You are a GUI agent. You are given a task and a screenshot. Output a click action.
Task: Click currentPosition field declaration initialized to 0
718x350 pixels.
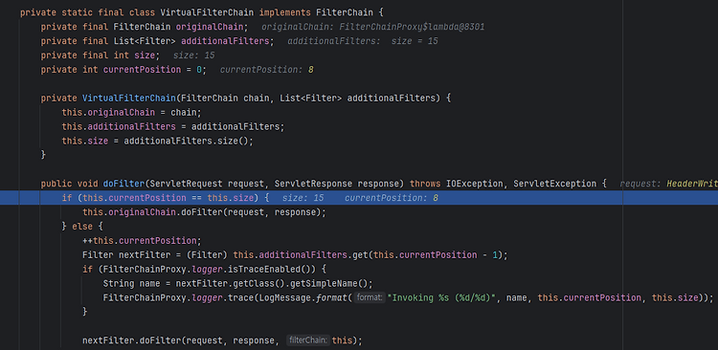click(142, 70)
